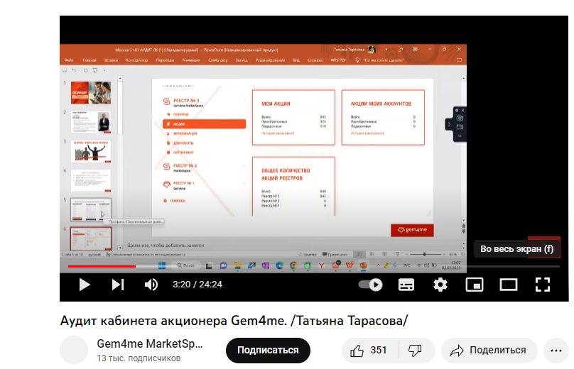Screen dimensions: 574x369
Task: Adjust the PowerPoint zoom slider in the status bar
Action: click(425, 254)
